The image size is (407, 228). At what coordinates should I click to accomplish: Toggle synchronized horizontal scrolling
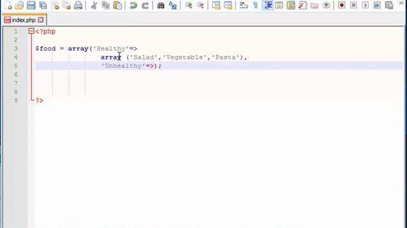pos(228,5)
